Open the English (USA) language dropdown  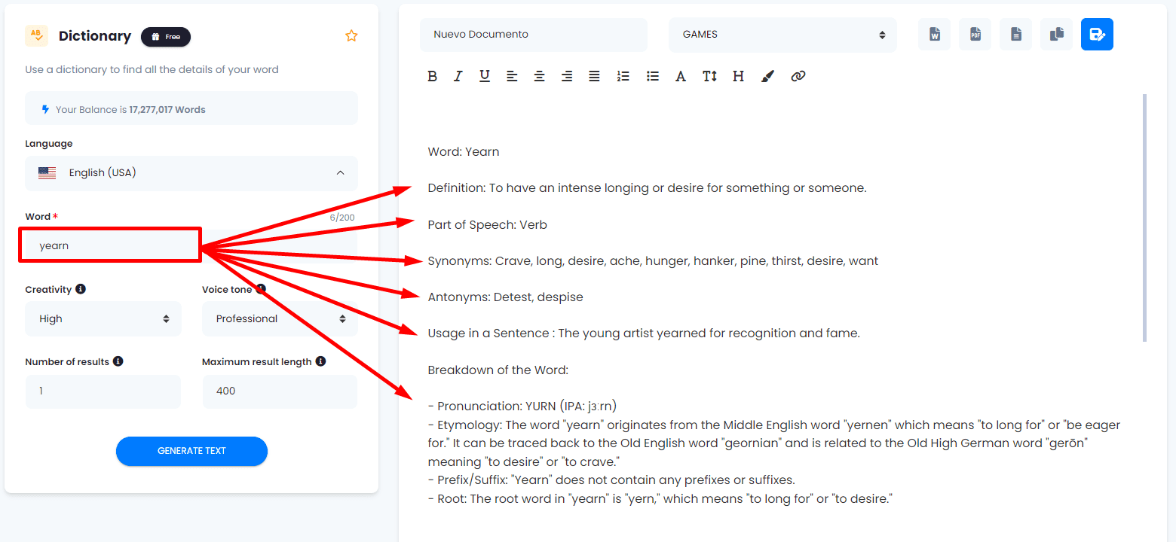click(191, 173)
